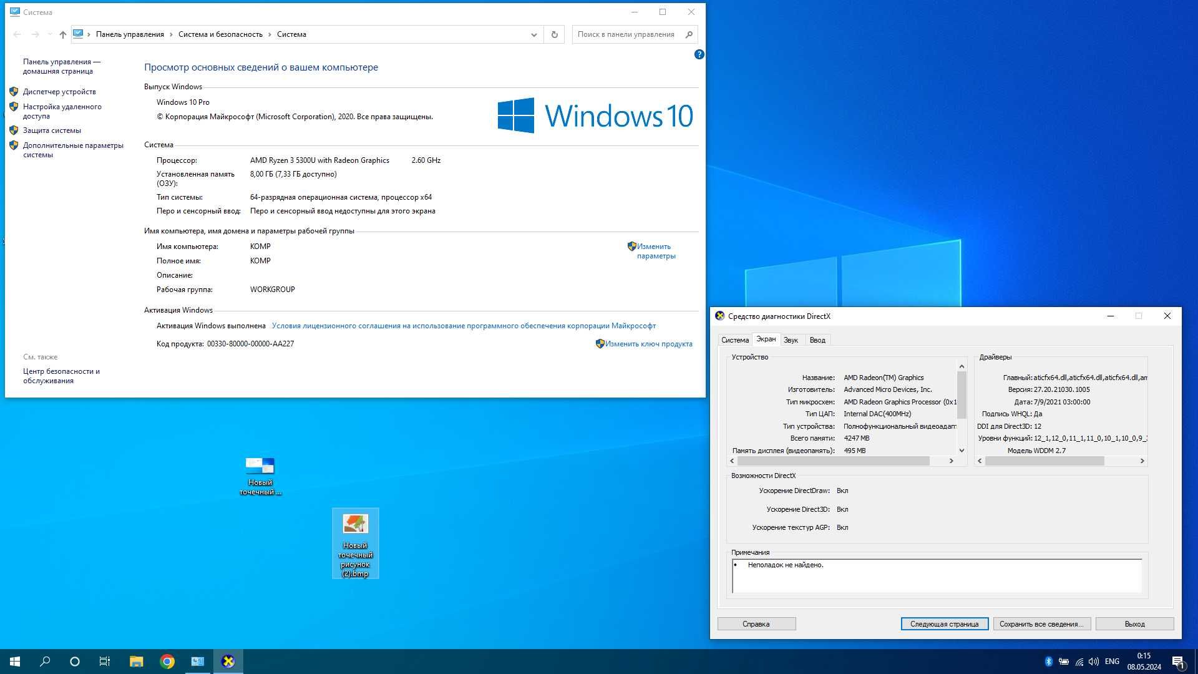Open Дополнительные параметры системы link
The height and width of the screenshot is (674, 1198).
click(73, 150)
